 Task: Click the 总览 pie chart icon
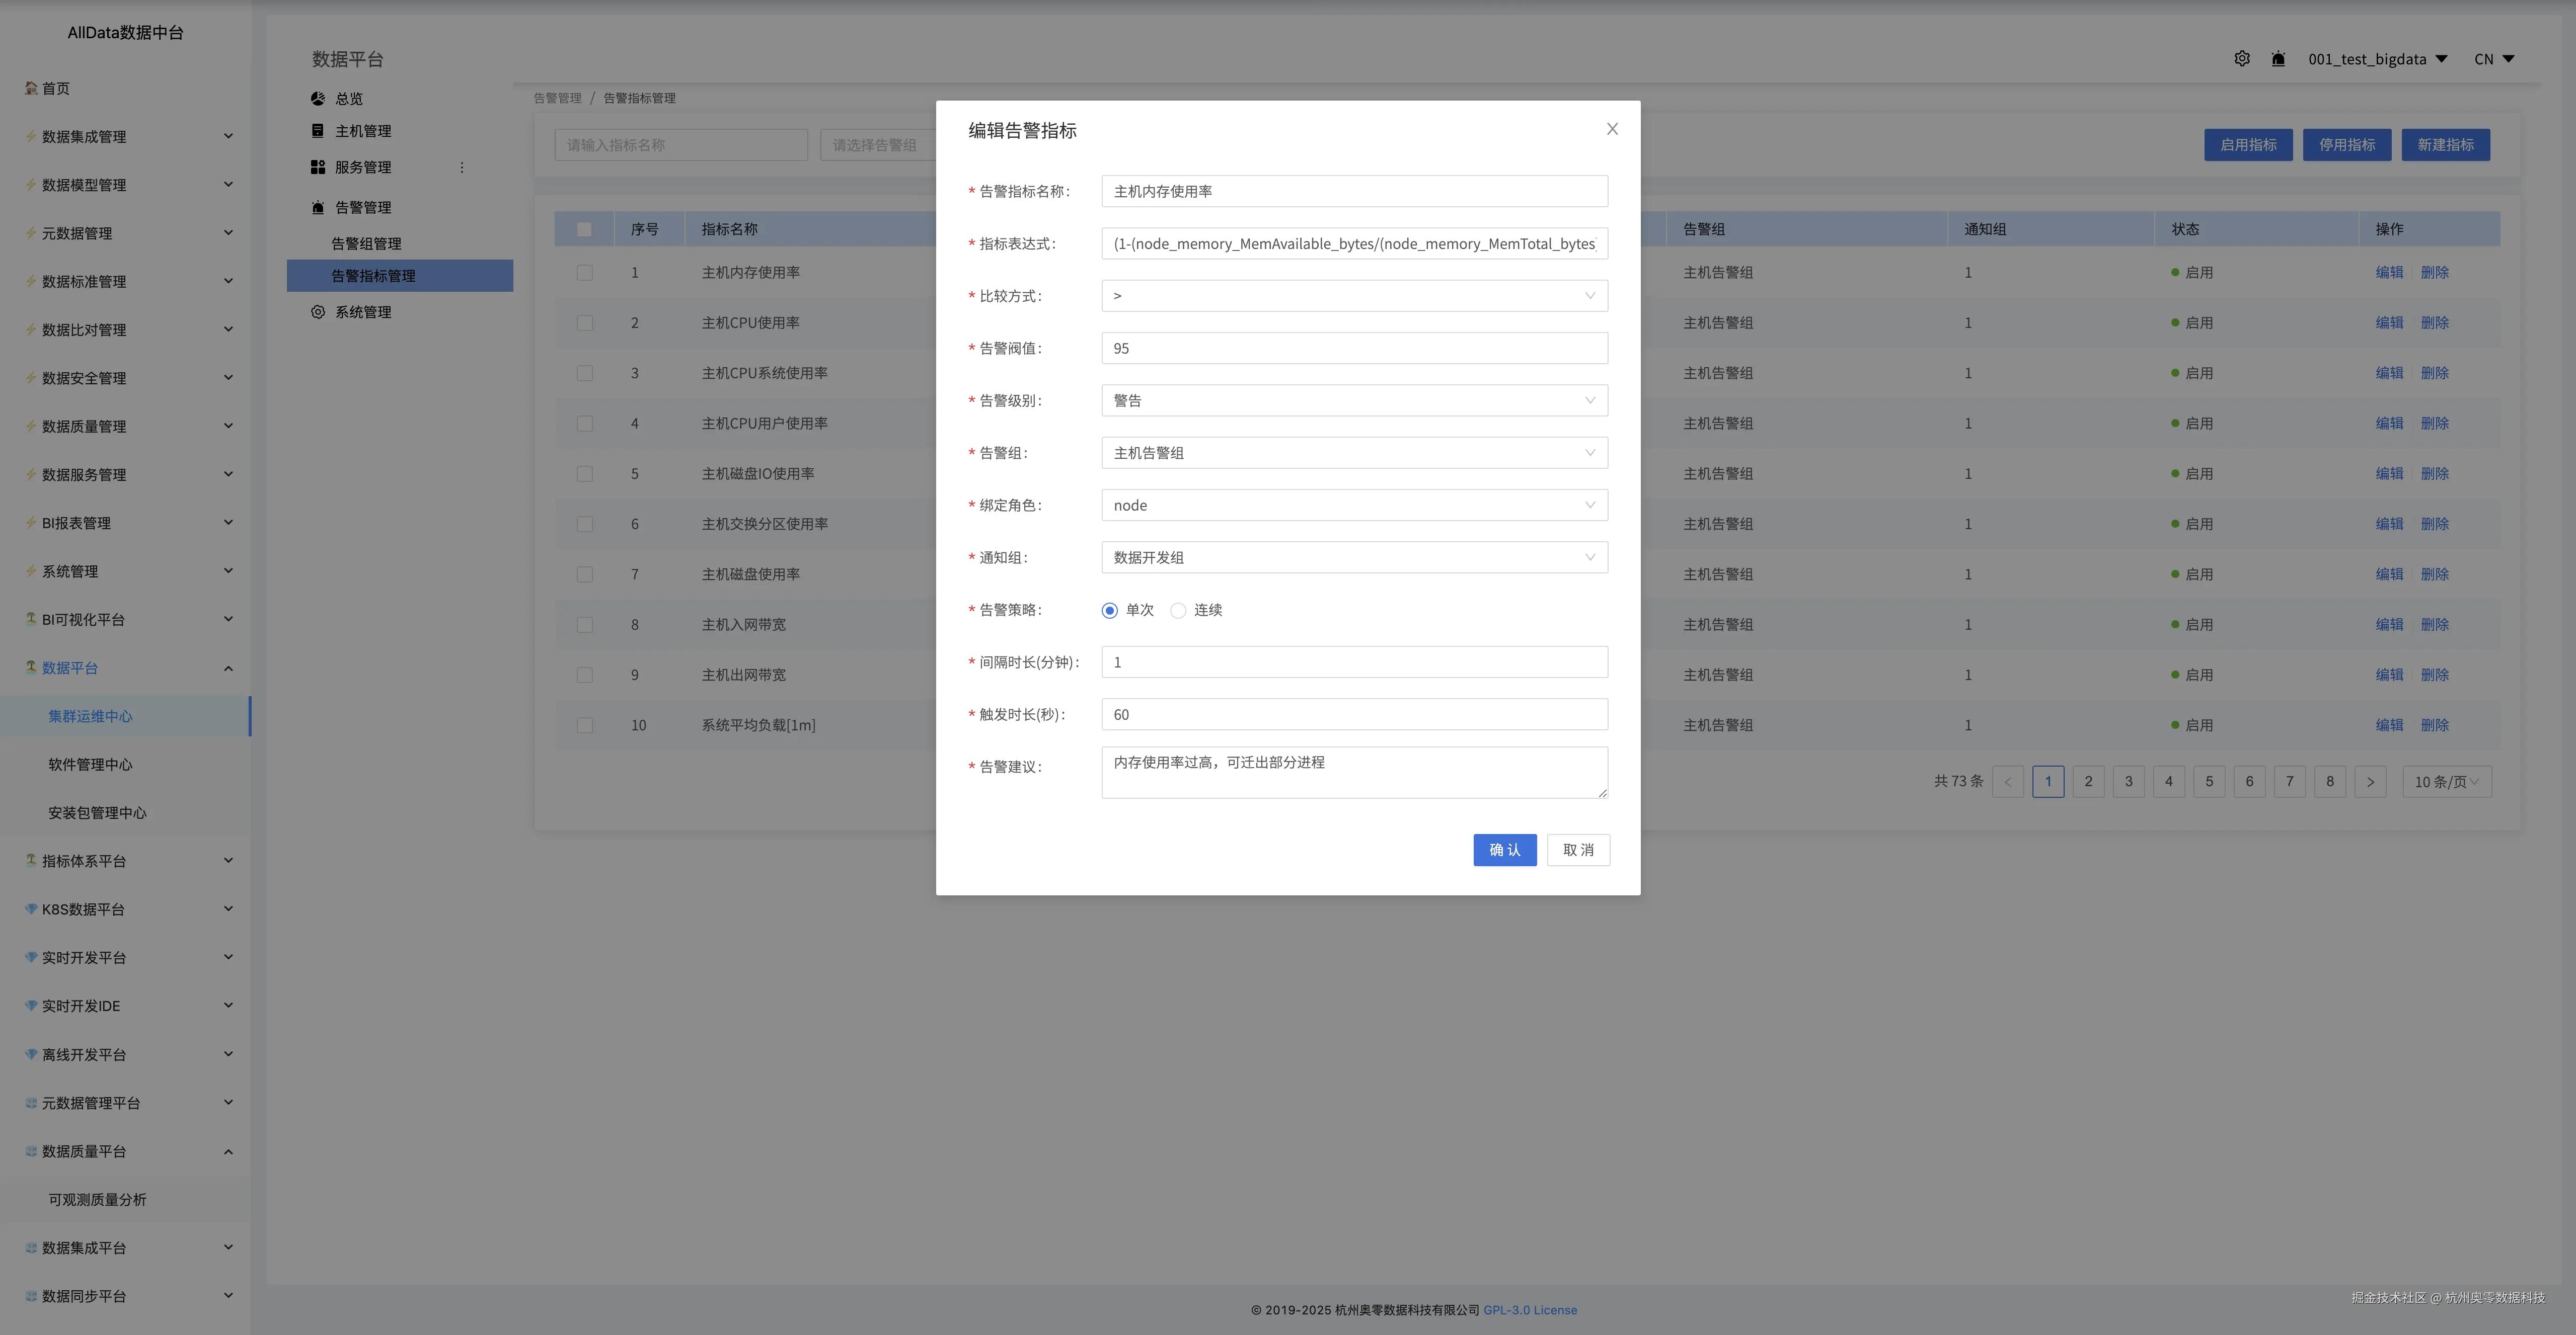(x=318, y=98)
